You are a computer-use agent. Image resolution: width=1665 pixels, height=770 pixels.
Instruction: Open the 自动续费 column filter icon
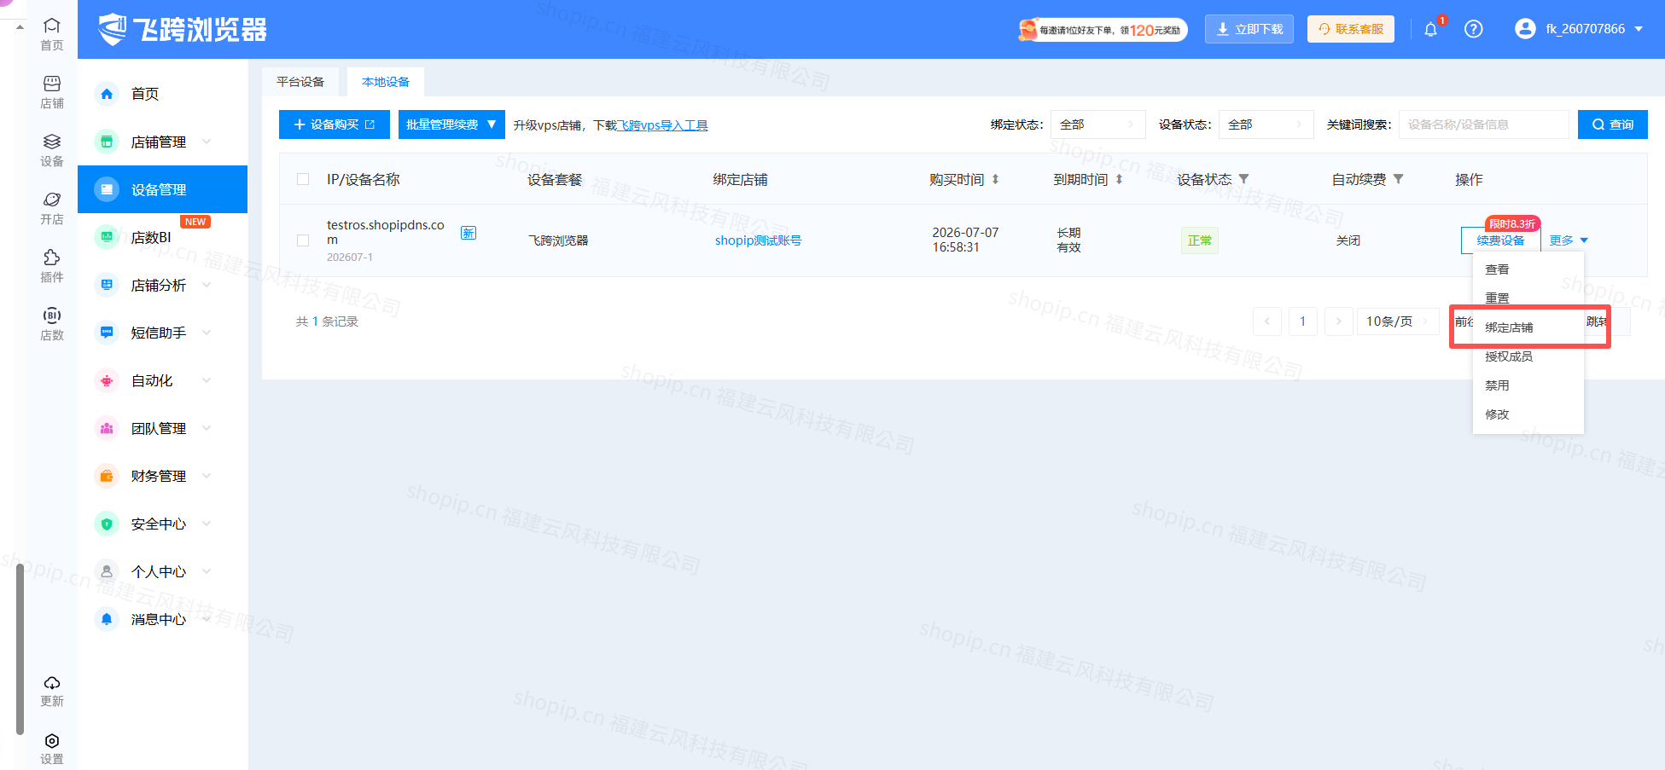click(1398, 179)
